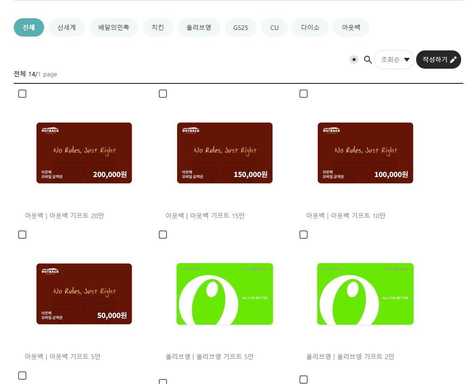Switch to the 신세계 category tab

[x=67, y=27]
